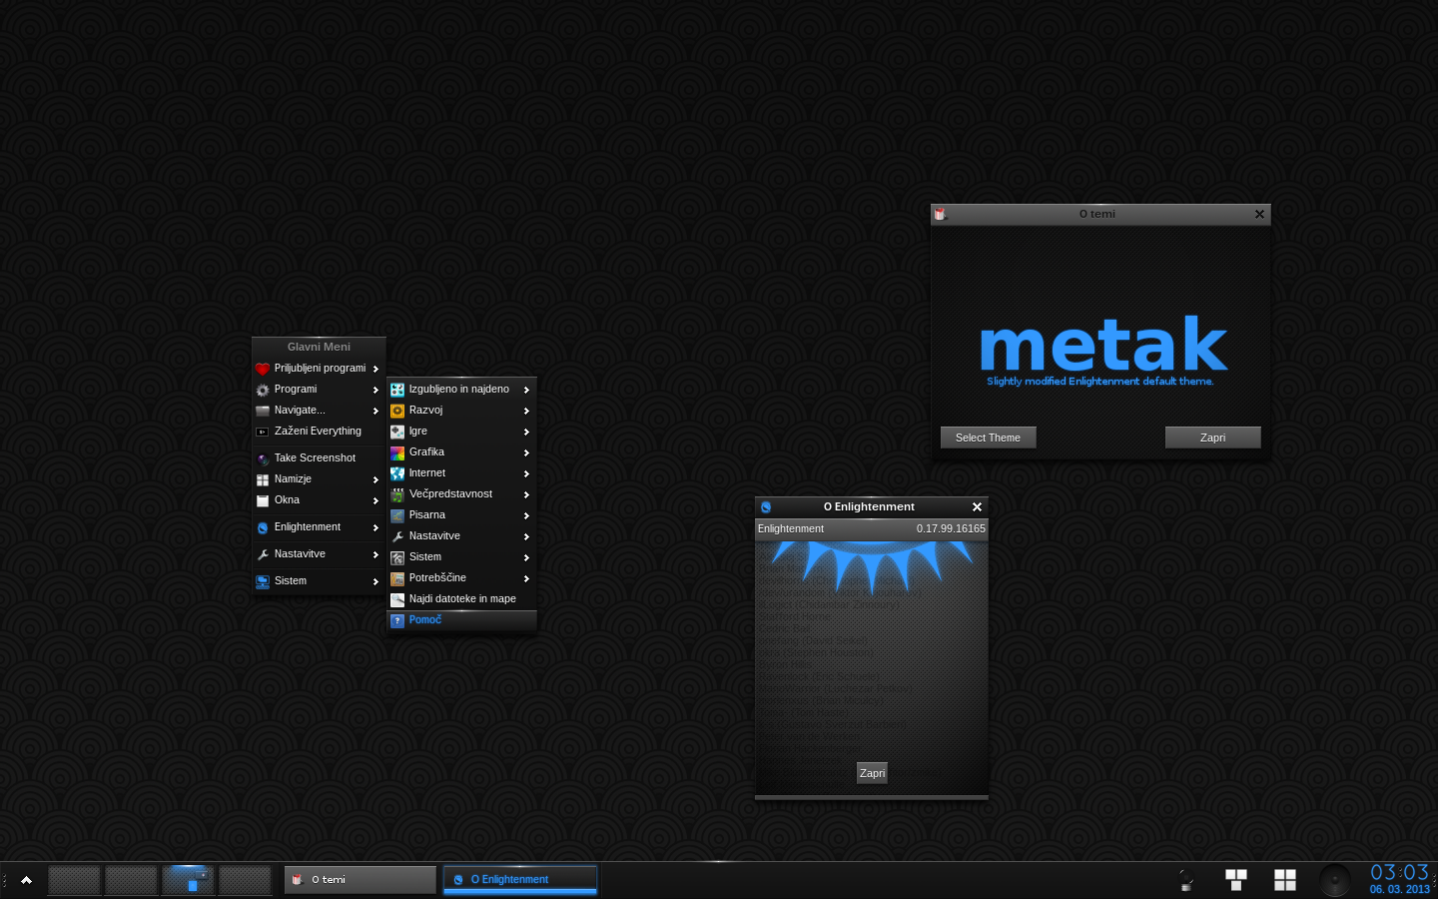Viewport: 1438px width, 899px height.
Task: Click the Večpredstavnost multimedia icon
Action: (x=397, y=494)
